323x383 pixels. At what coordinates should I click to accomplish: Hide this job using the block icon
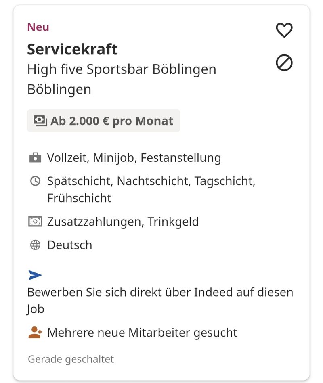tap(284, 63)
